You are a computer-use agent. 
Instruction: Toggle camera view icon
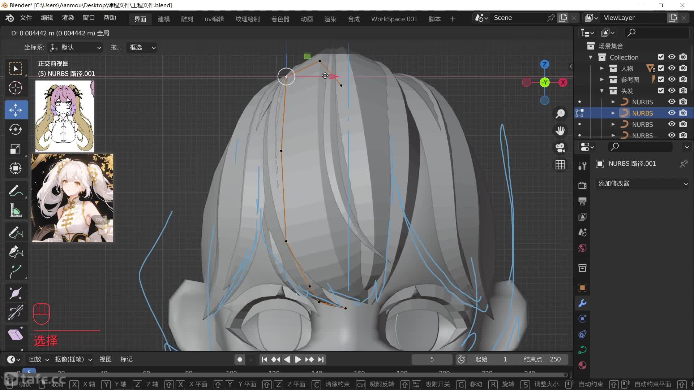(x=560, y=148)
